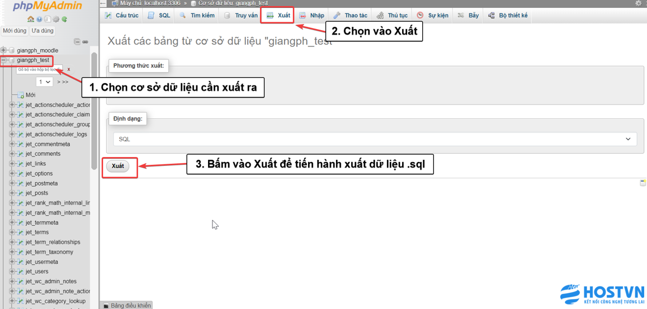
Task: Click the navigation panel vertical scrollbar
Action: [95, 111]
